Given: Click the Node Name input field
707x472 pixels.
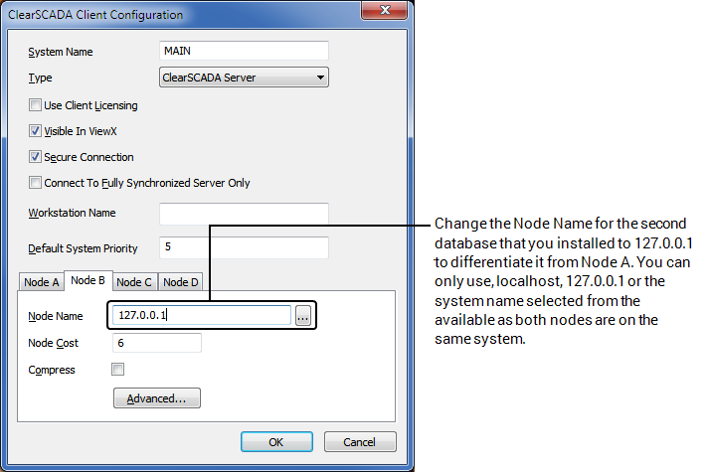Looking at the screenshot, I should coord(202,316).
